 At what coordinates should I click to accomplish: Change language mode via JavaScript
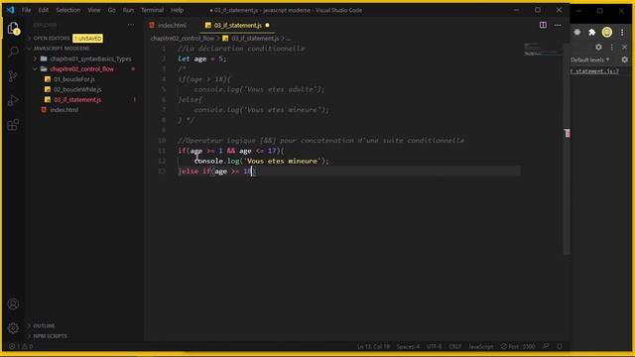(480, 346)
